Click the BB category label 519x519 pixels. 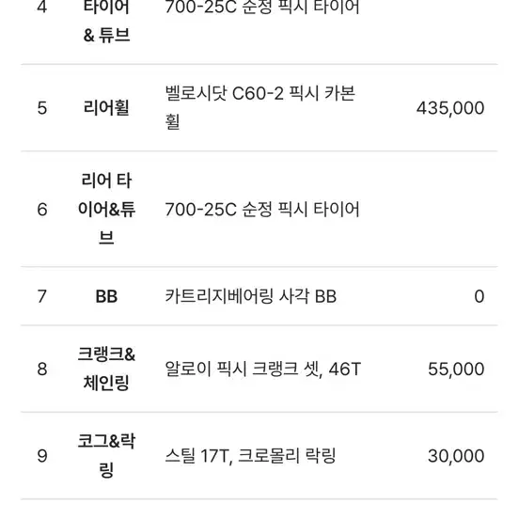coord(106,296)
